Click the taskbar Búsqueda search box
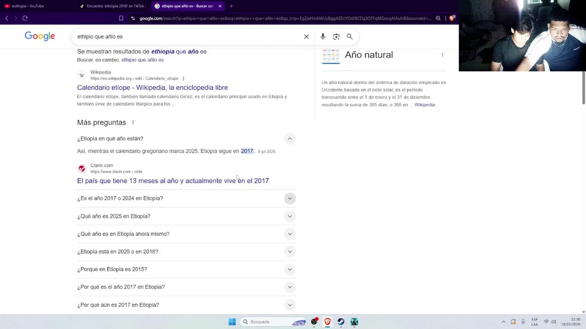This screenshot has height=329, width=586. click(x=273, y=322)
